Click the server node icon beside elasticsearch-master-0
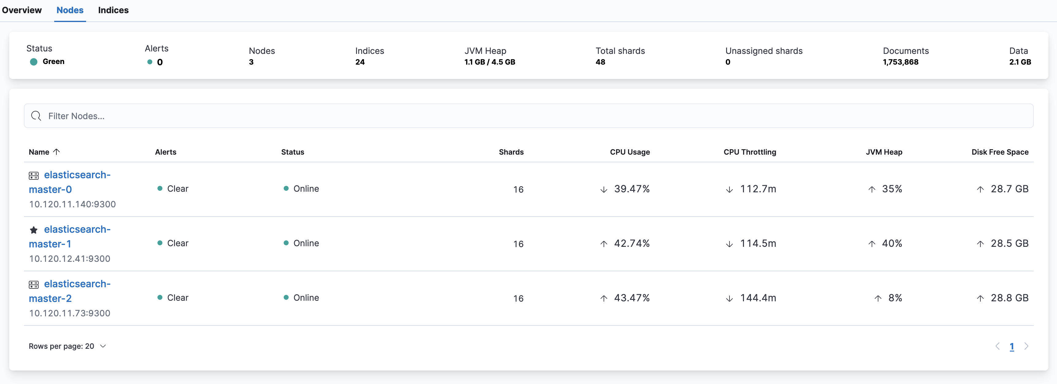Image resolution: width=1057 pixels, height=384 pixels. tap(34, 175)
